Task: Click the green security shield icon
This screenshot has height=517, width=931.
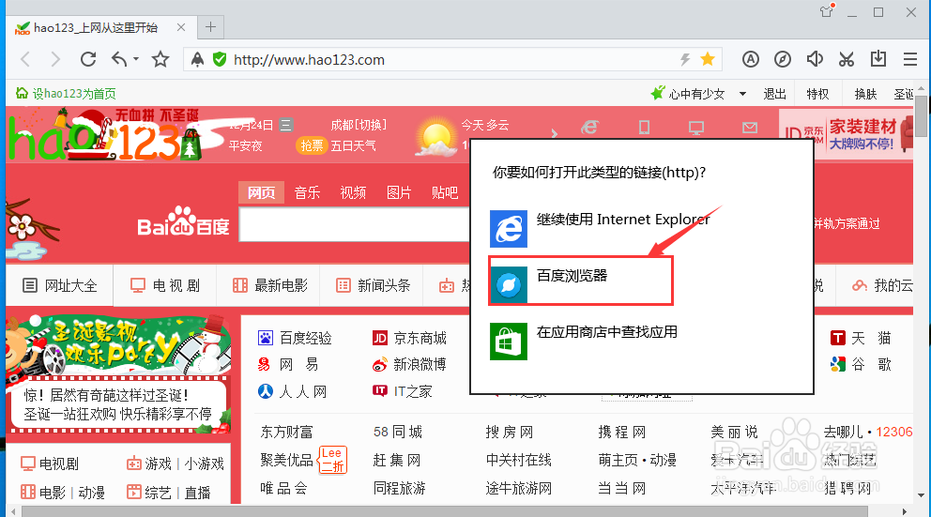Action: [220, 59]
